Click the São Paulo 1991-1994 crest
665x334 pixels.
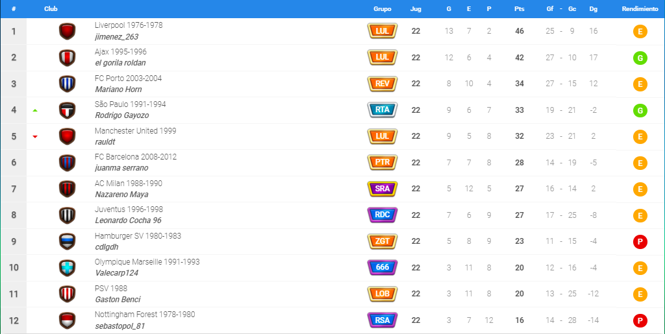coord(67,110)
